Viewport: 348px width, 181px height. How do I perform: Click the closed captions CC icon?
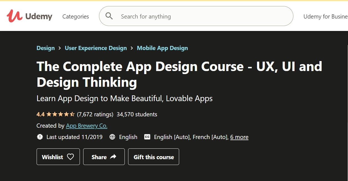click(x=147, y=137)
